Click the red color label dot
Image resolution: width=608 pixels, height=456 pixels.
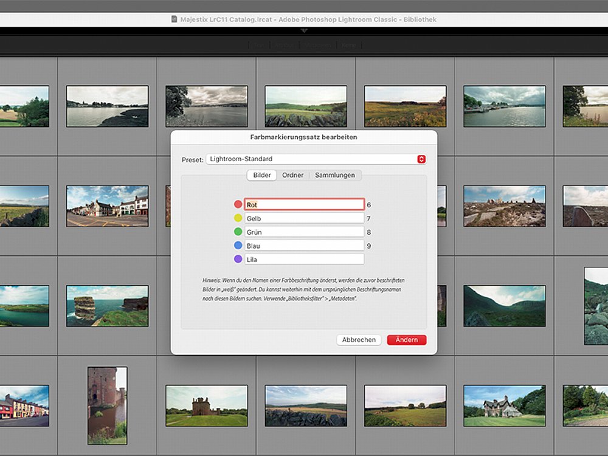[x=238, y=205]
